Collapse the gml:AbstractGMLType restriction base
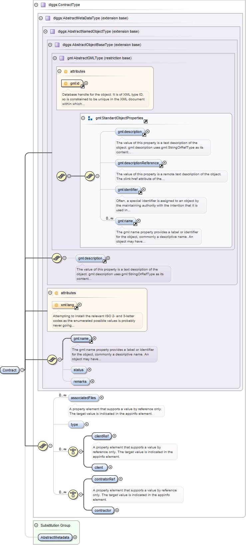The width and height of the screenshot is (246, 545). [55, 58]
